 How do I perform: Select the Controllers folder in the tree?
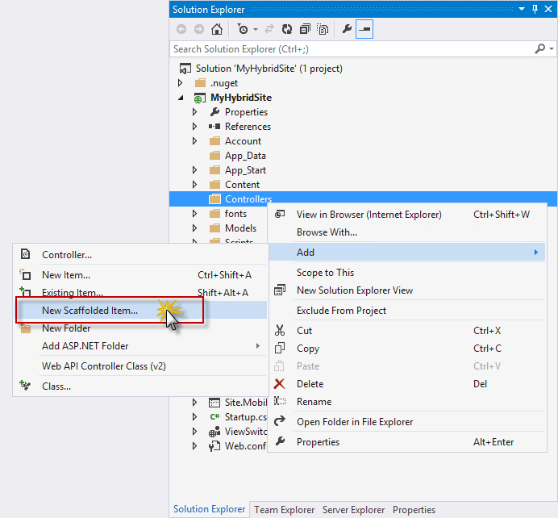(x=248, y=199)
